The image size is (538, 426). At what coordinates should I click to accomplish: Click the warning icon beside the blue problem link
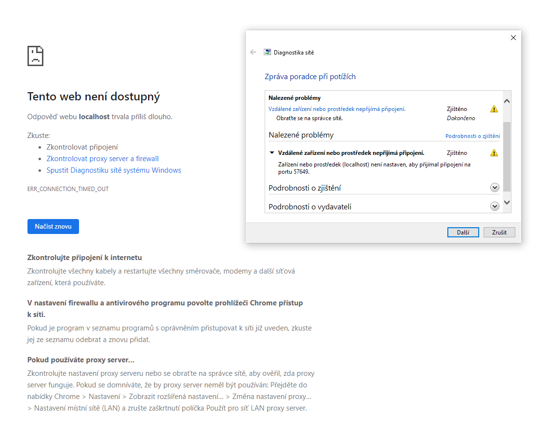[x=494, y=109]
